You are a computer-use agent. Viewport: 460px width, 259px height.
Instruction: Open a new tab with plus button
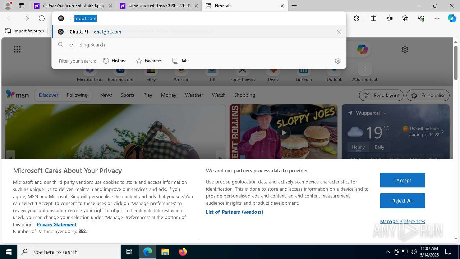pyautogui.click(x=294, y=6)
